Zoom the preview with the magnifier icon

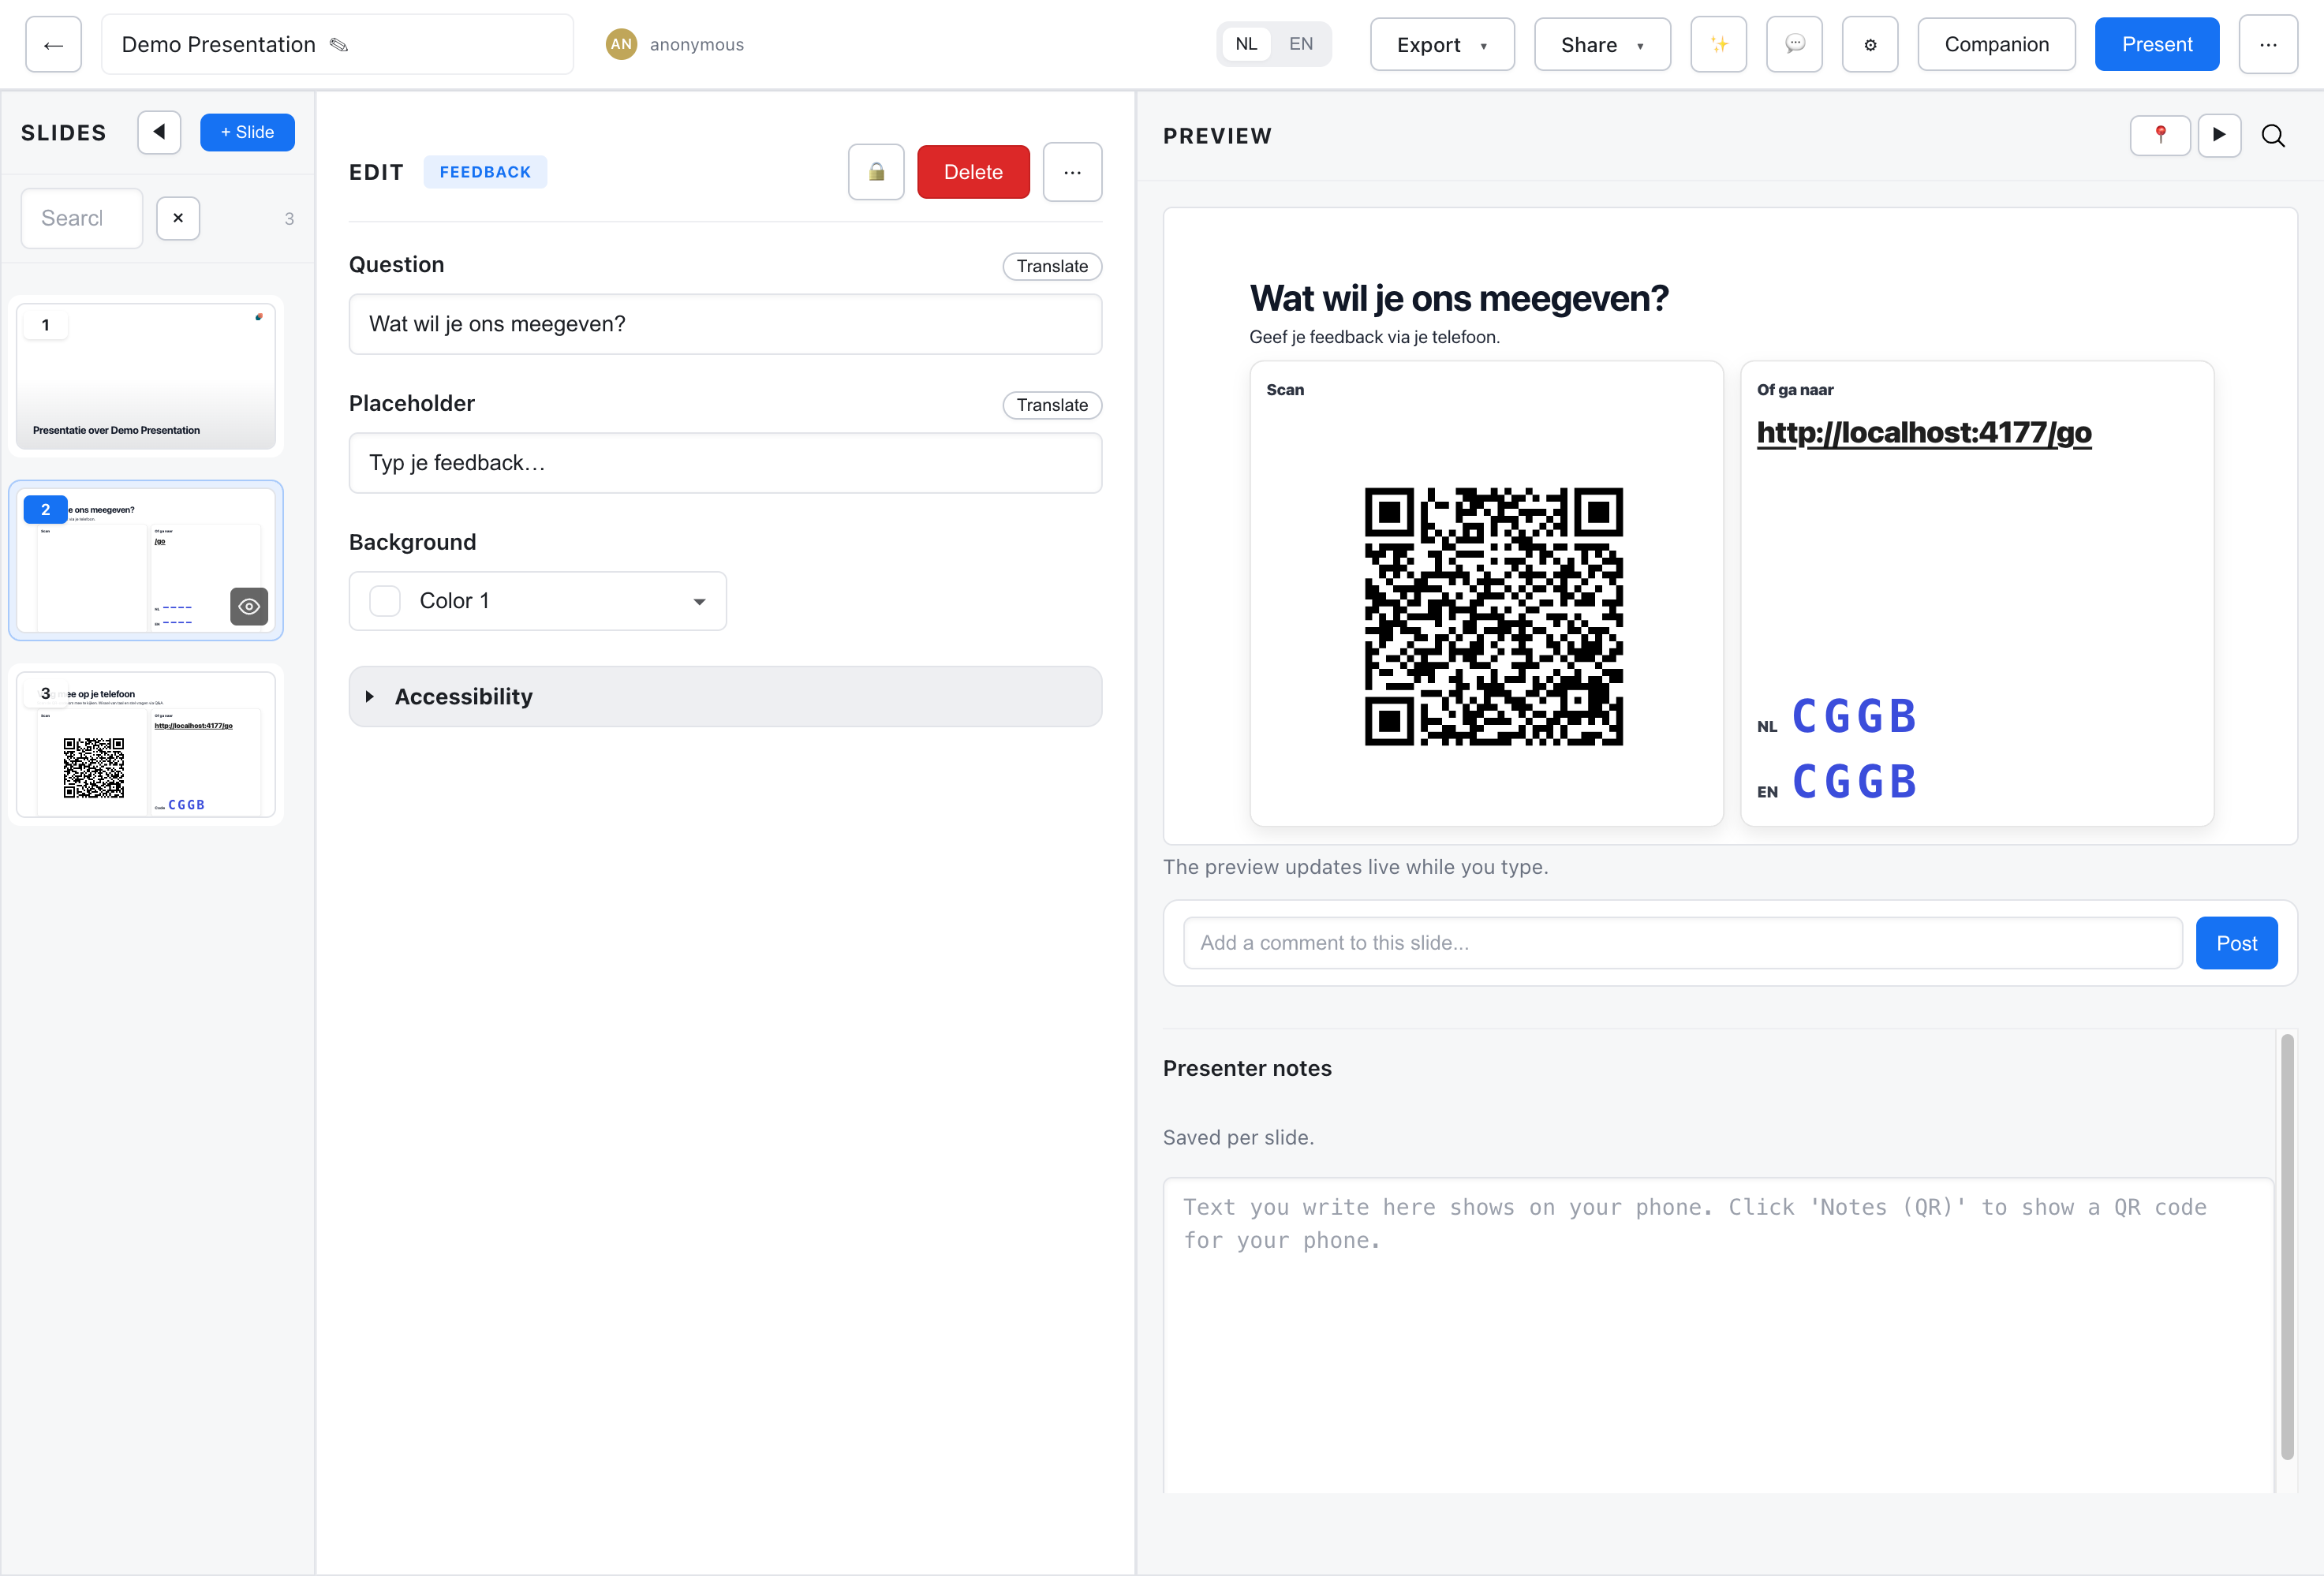coord(2273,135)
